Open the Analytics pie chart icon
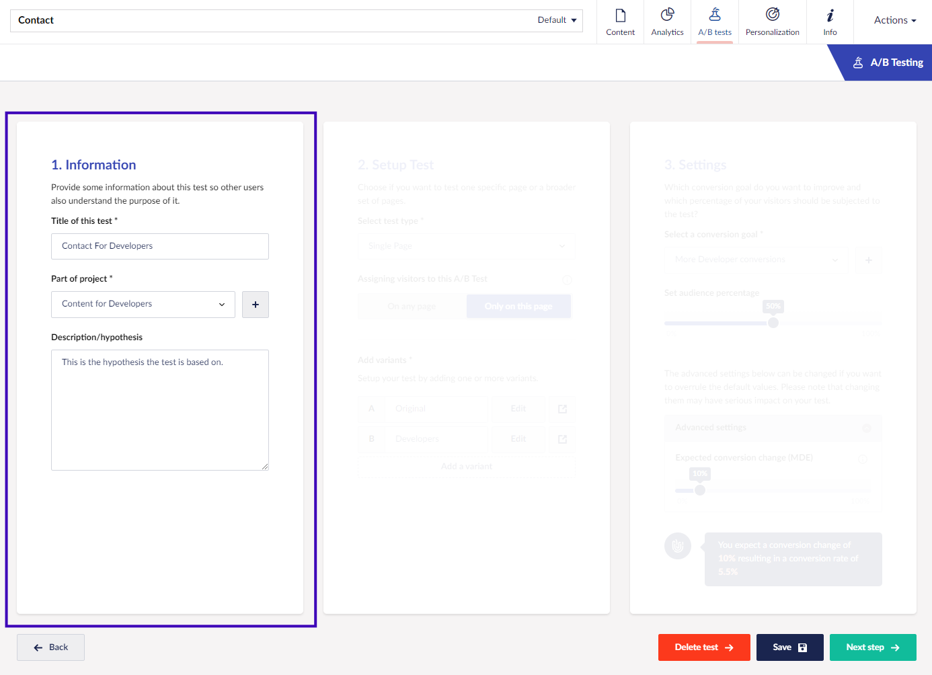 [667, 15]
